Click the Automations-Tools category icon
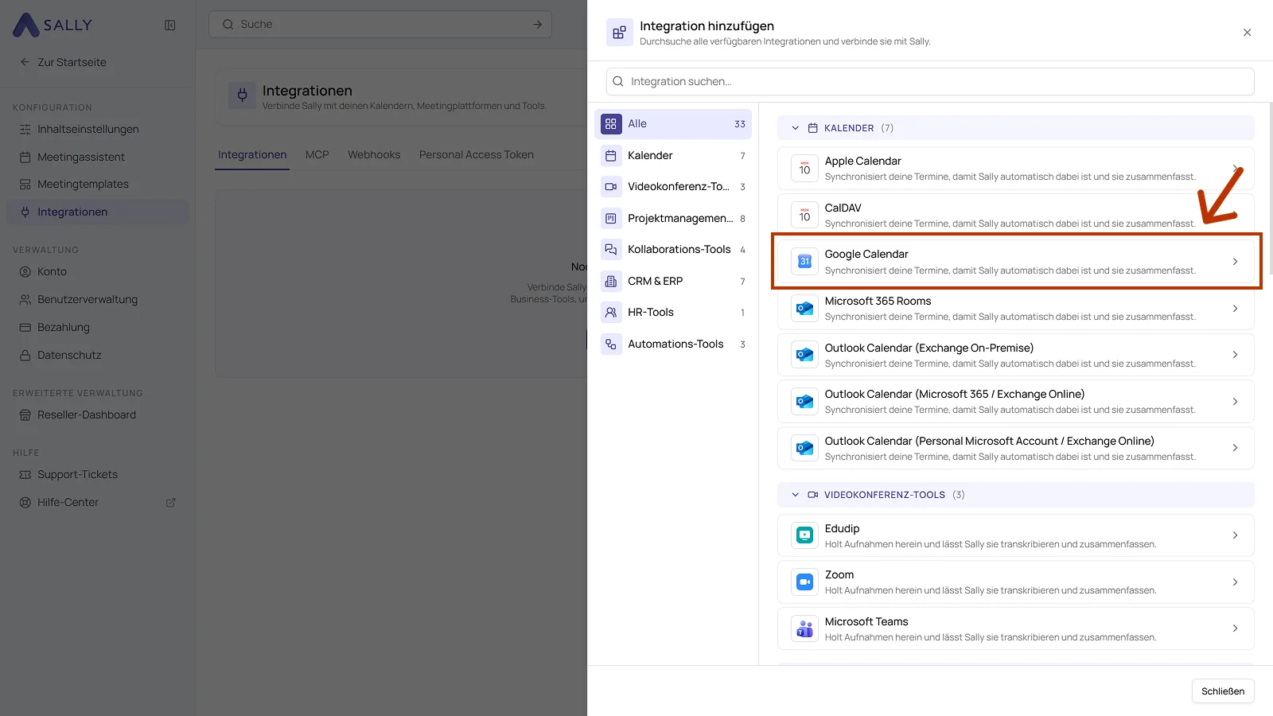1273x716 pixels. 611,344
